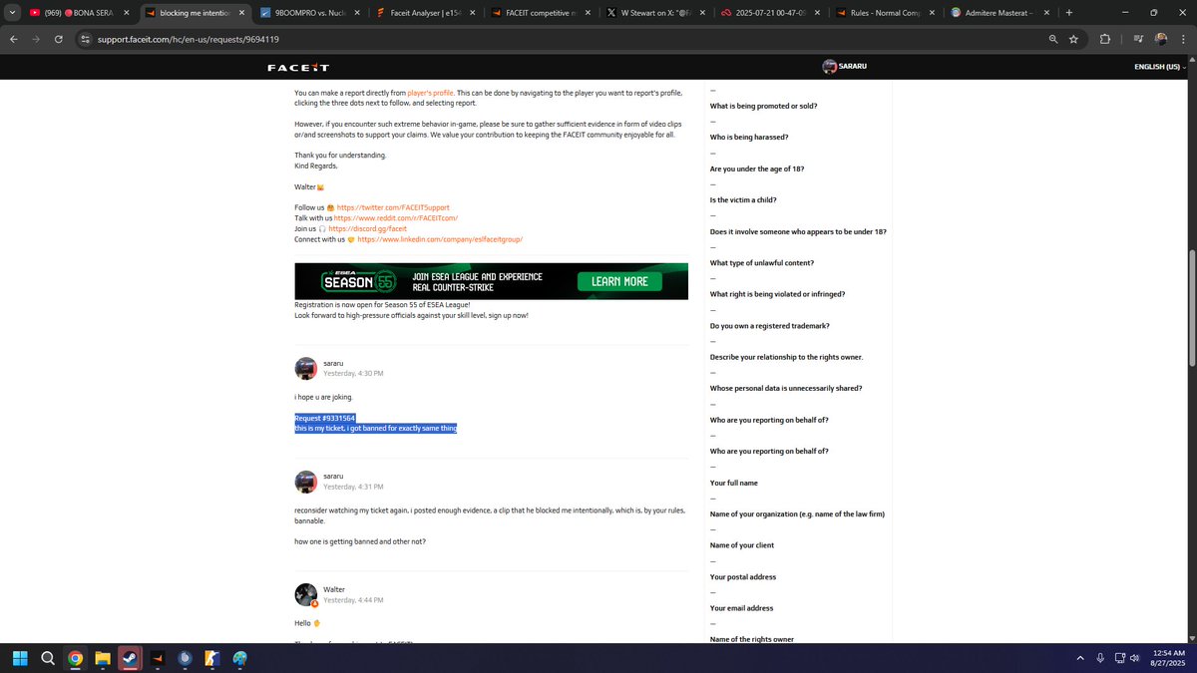Click the browser forward arrow
The width and height of the screenshot is (1197, 673).
pos(36,39)
